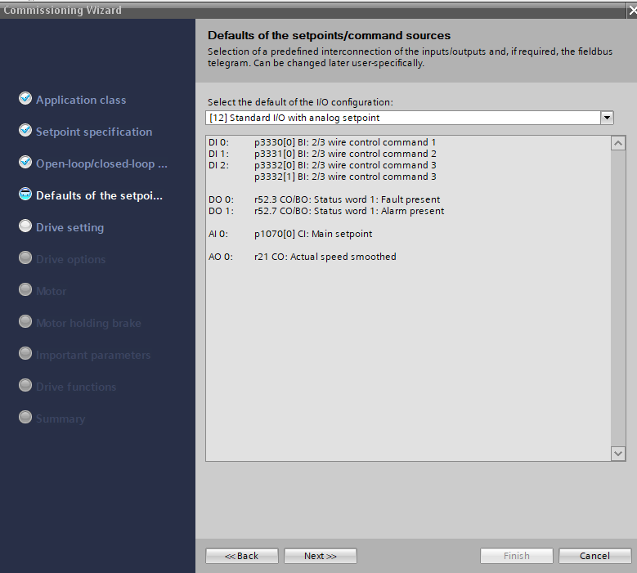Select the AI 0 p1070[0] Main setpoint line

290,234
